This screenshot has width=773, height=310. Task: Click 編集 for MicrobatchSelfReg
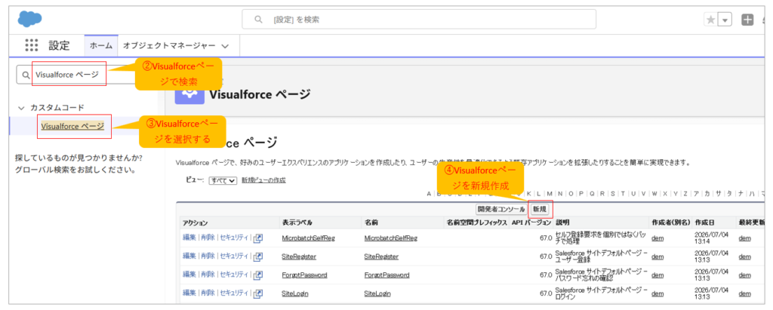click(189, 238)
